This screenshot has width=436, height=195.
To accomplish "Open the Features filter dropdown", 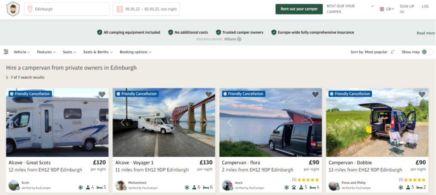I will coord(46,52).
